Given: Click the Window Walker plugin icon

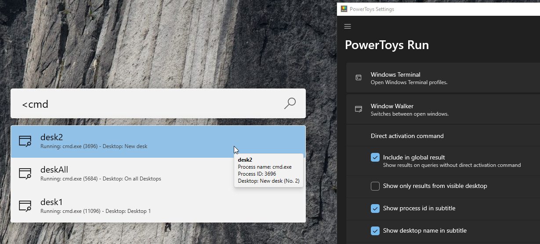Looking at the screenshot, I should coord(359,110).
